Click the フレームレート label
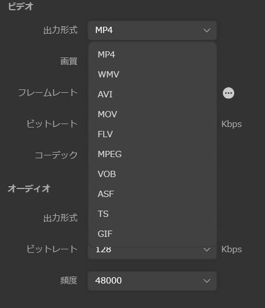The width and height of the screenshot is (265, 308). pos(48,93)
